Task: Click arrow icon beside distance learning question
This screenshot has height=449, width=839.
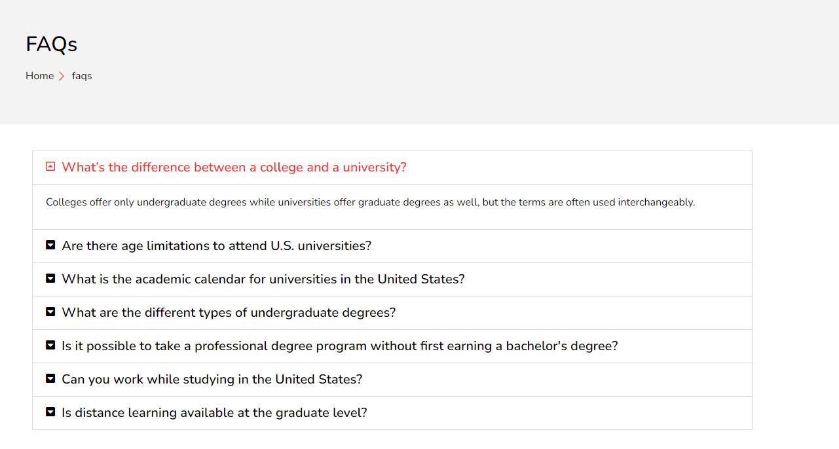Action: [50, 412]
